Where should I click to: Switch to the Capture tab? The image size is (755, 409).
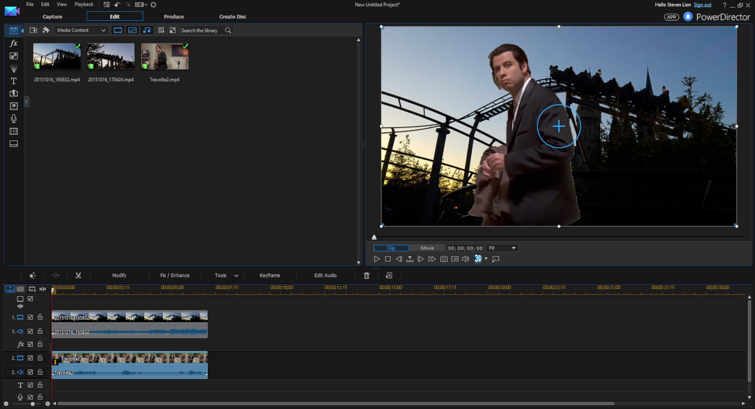[52, 16]
